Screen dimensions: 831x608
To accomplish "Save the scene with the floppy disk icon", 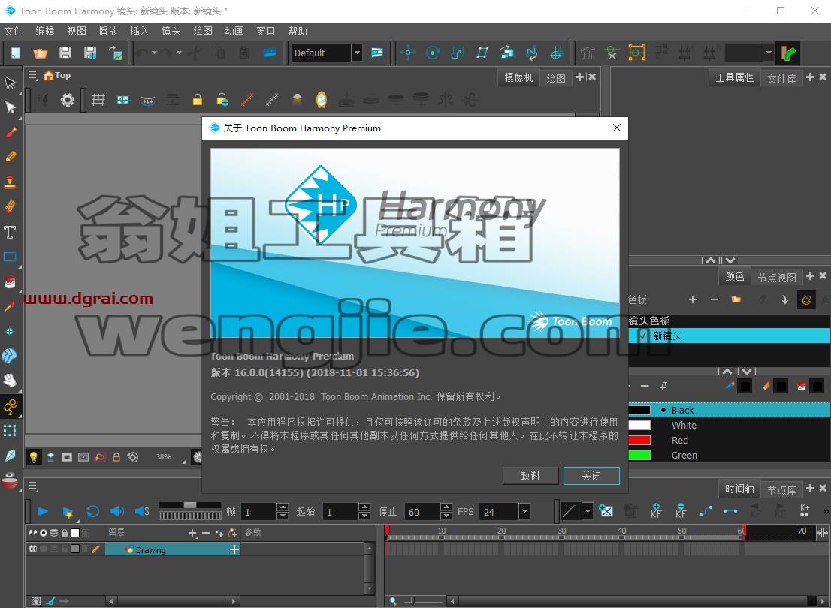I will point(65,53).
